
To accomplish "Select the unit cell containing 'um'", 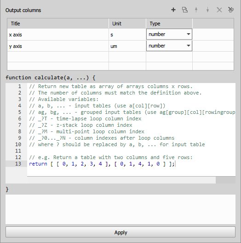I will click(x=127, y=46).
